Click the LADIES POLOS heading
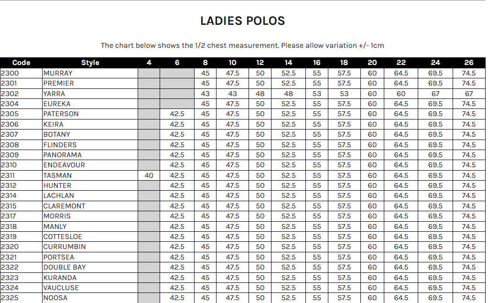 [242, 21]
